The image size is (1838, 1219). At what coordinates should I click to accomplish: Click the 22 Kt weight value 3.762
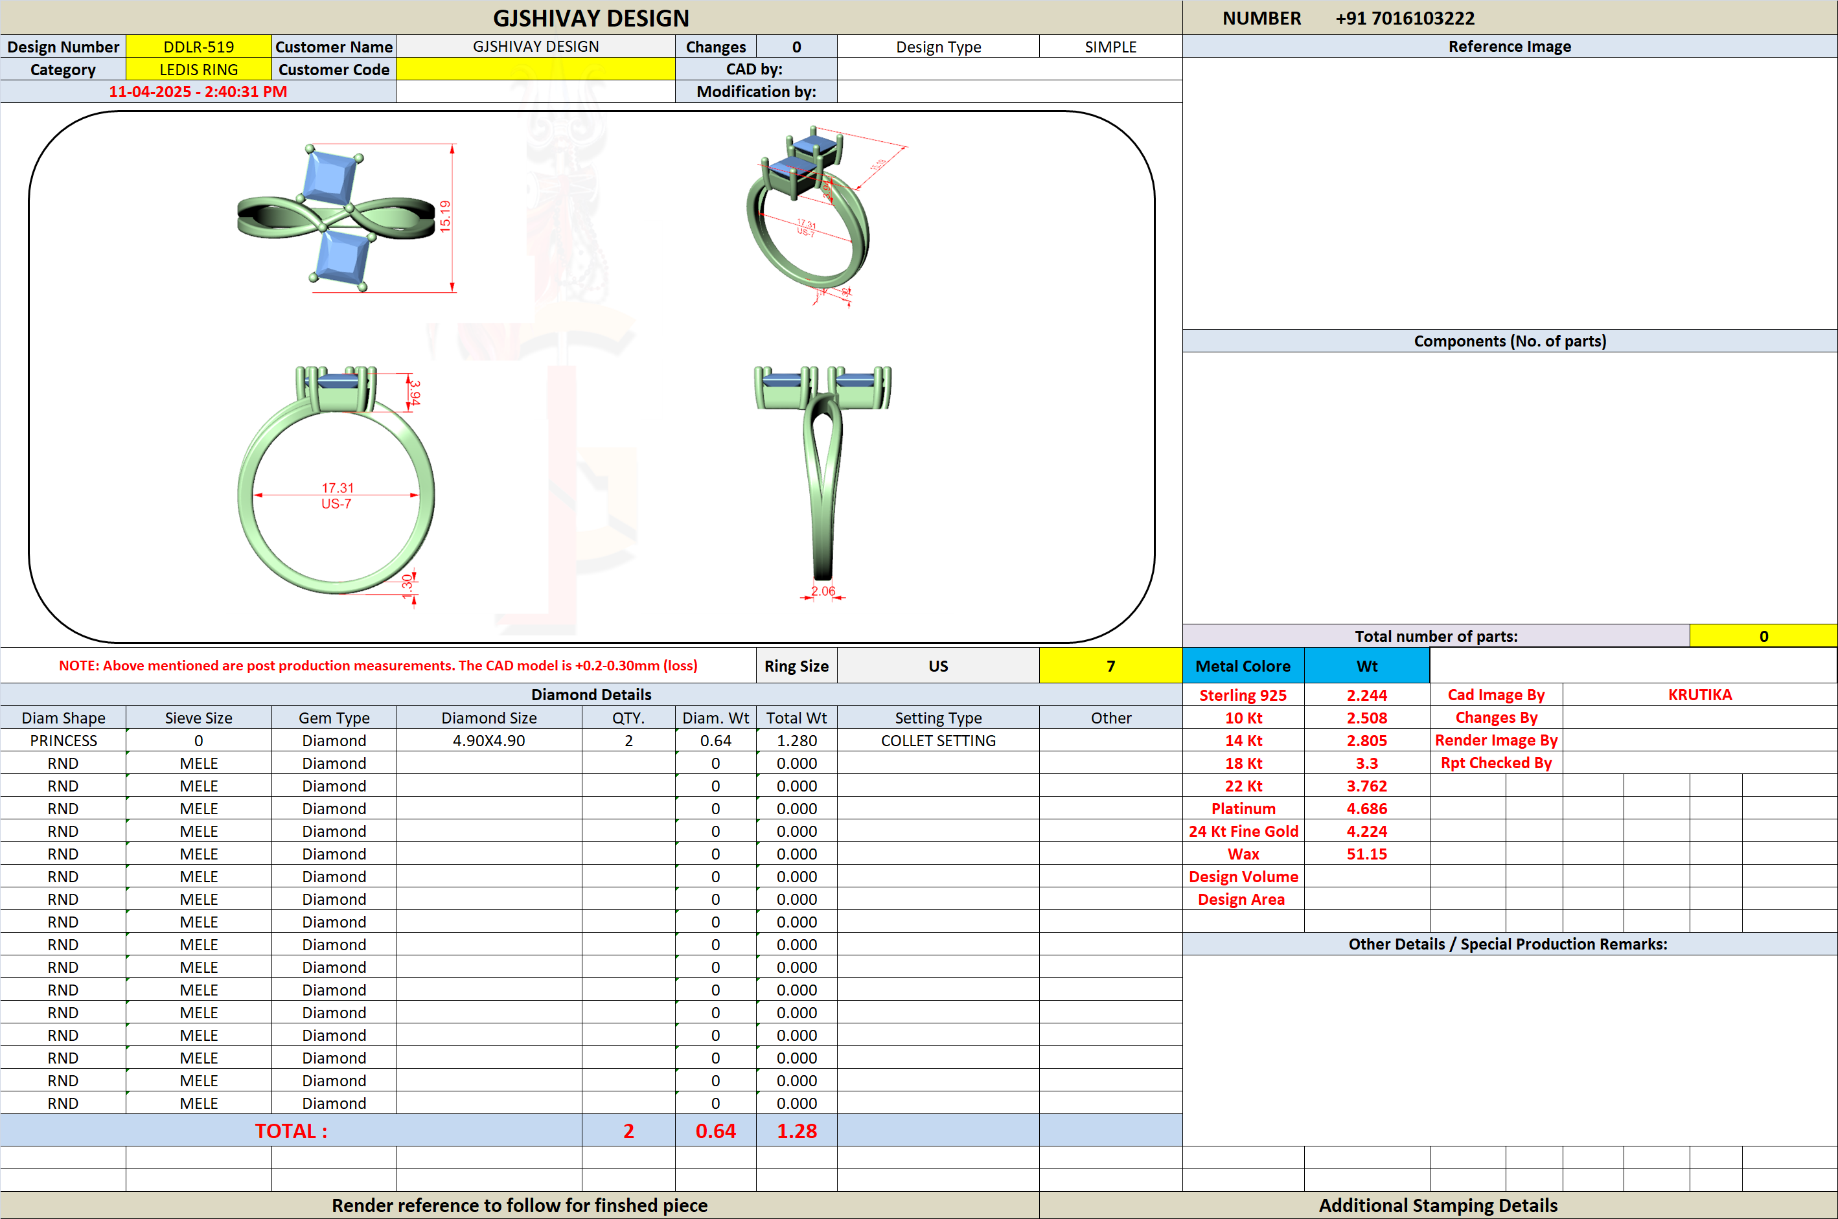click(1367, 786)
